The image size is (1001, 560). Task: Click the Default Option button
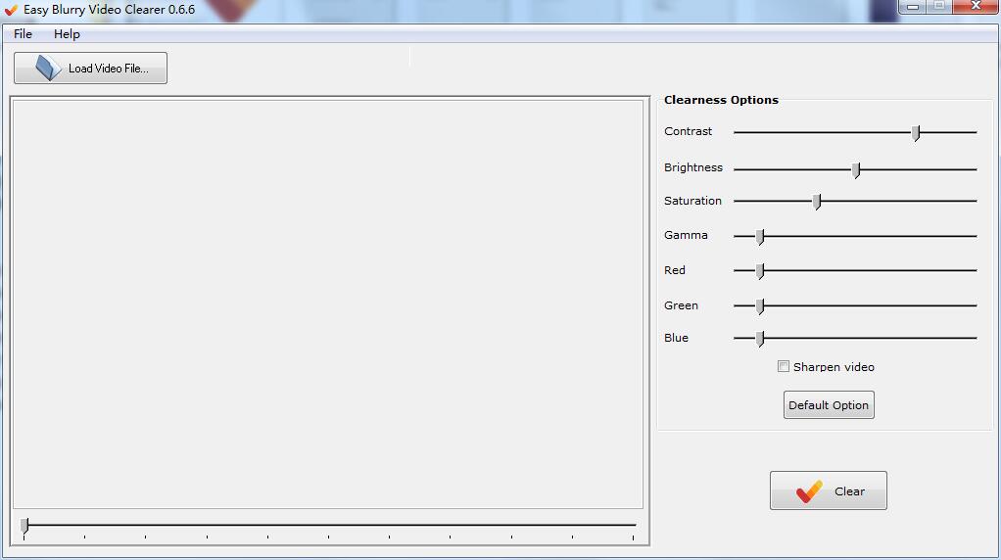tap(829, 405)
